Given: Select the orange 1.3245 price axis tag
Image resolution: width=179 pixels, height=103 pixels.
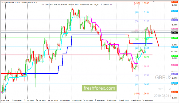Looking at the screenshot, I should click(175, 2).
